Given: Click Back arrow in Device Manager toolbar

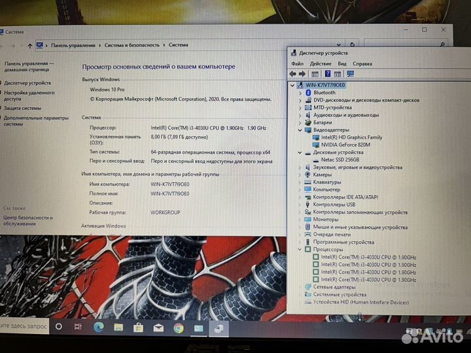Looking at the screenshot, I should tap(292, 74).
